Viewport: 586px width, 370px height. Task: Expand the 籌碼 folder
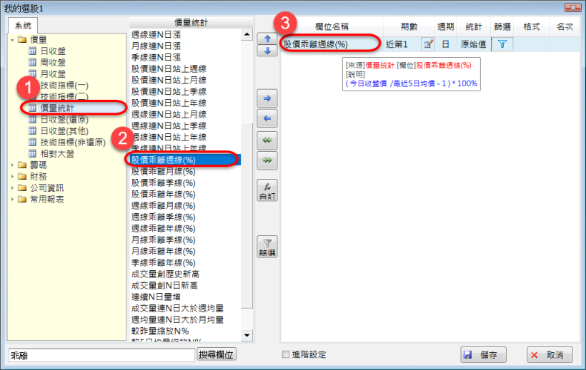(x=12, y=165)
